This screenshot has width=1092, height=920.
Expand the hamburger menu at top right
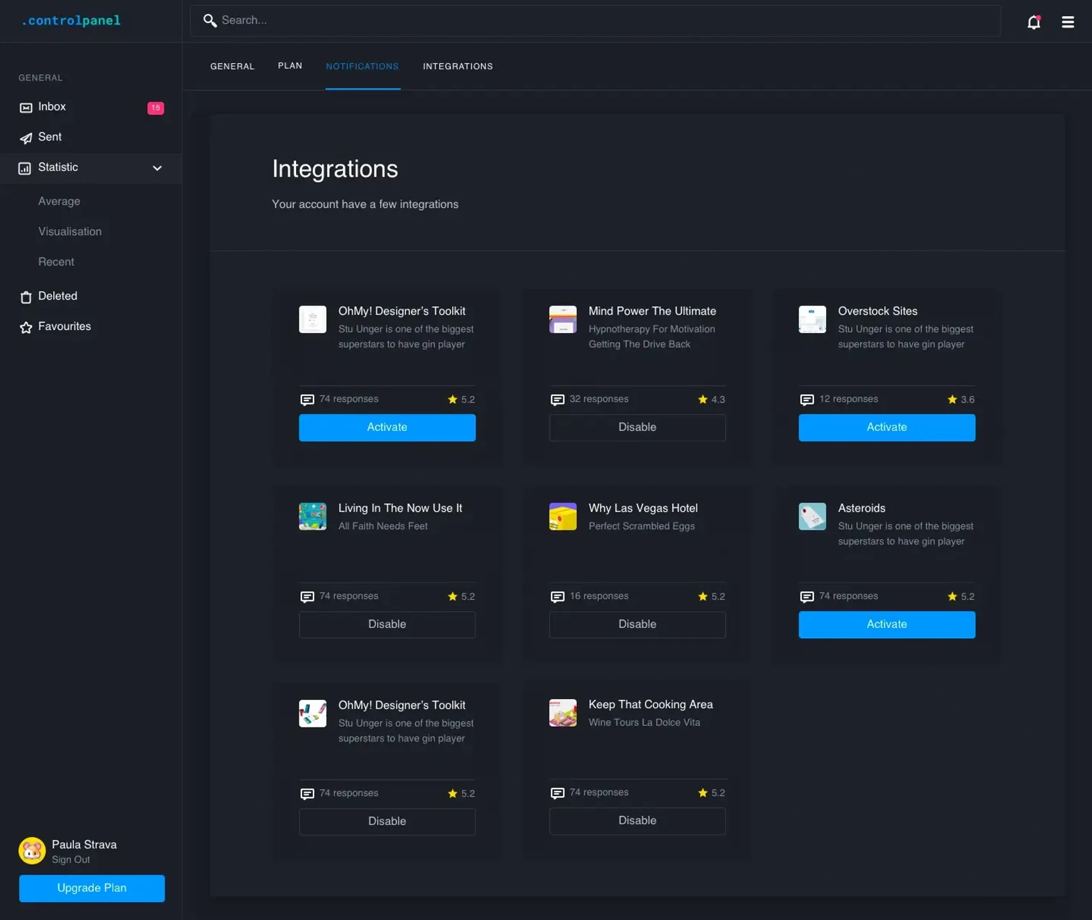pyautogui.click(x=1068, y=21)
